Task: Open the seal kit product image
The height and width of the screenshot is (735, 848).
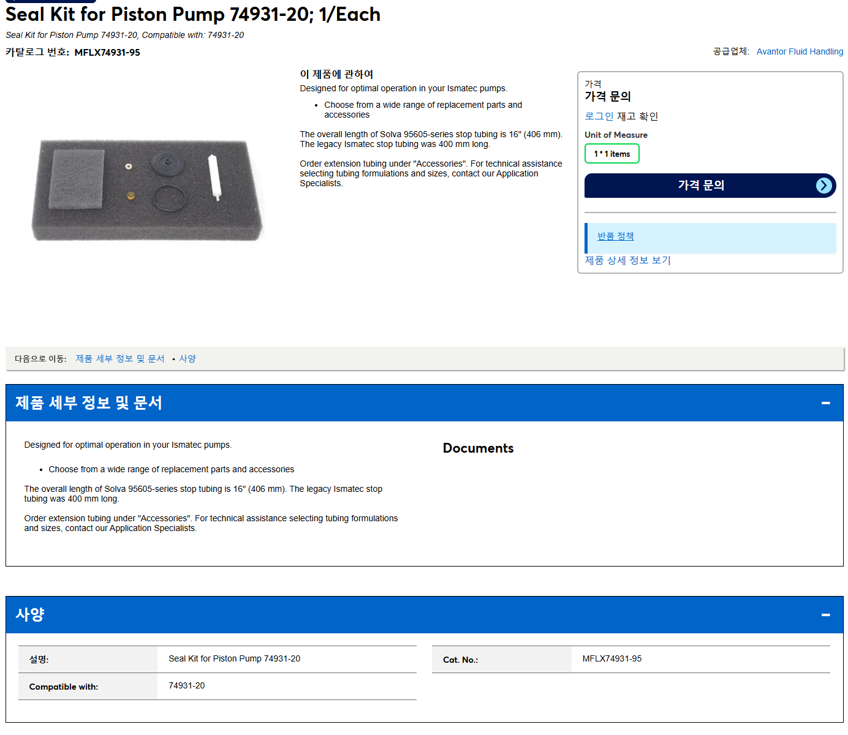Action: click(x=148, y=190)
